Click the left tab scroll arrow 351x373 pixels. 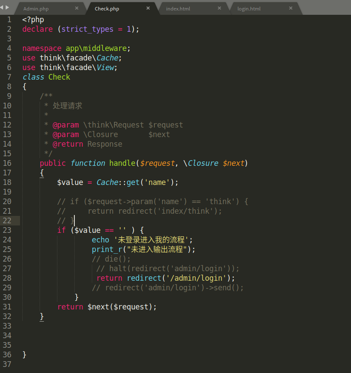[2, 7]
